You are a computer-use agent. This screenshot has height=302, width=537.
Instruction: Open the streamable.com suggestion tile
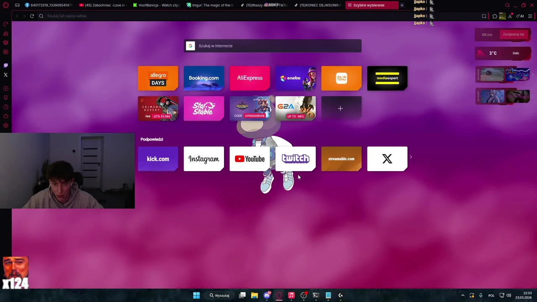pyautogui.click(x=341, y=159)
